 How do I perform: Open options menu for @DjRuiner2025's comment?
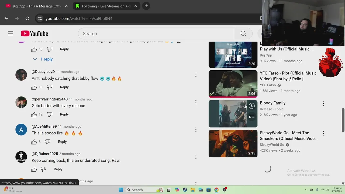point(196,157)
